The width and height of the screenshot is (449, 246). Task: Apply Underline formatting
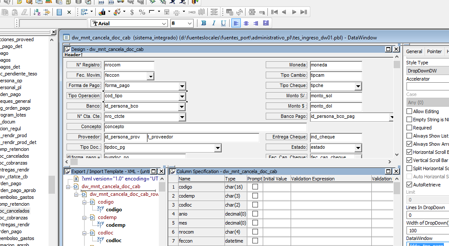click(x=223, y=23)
